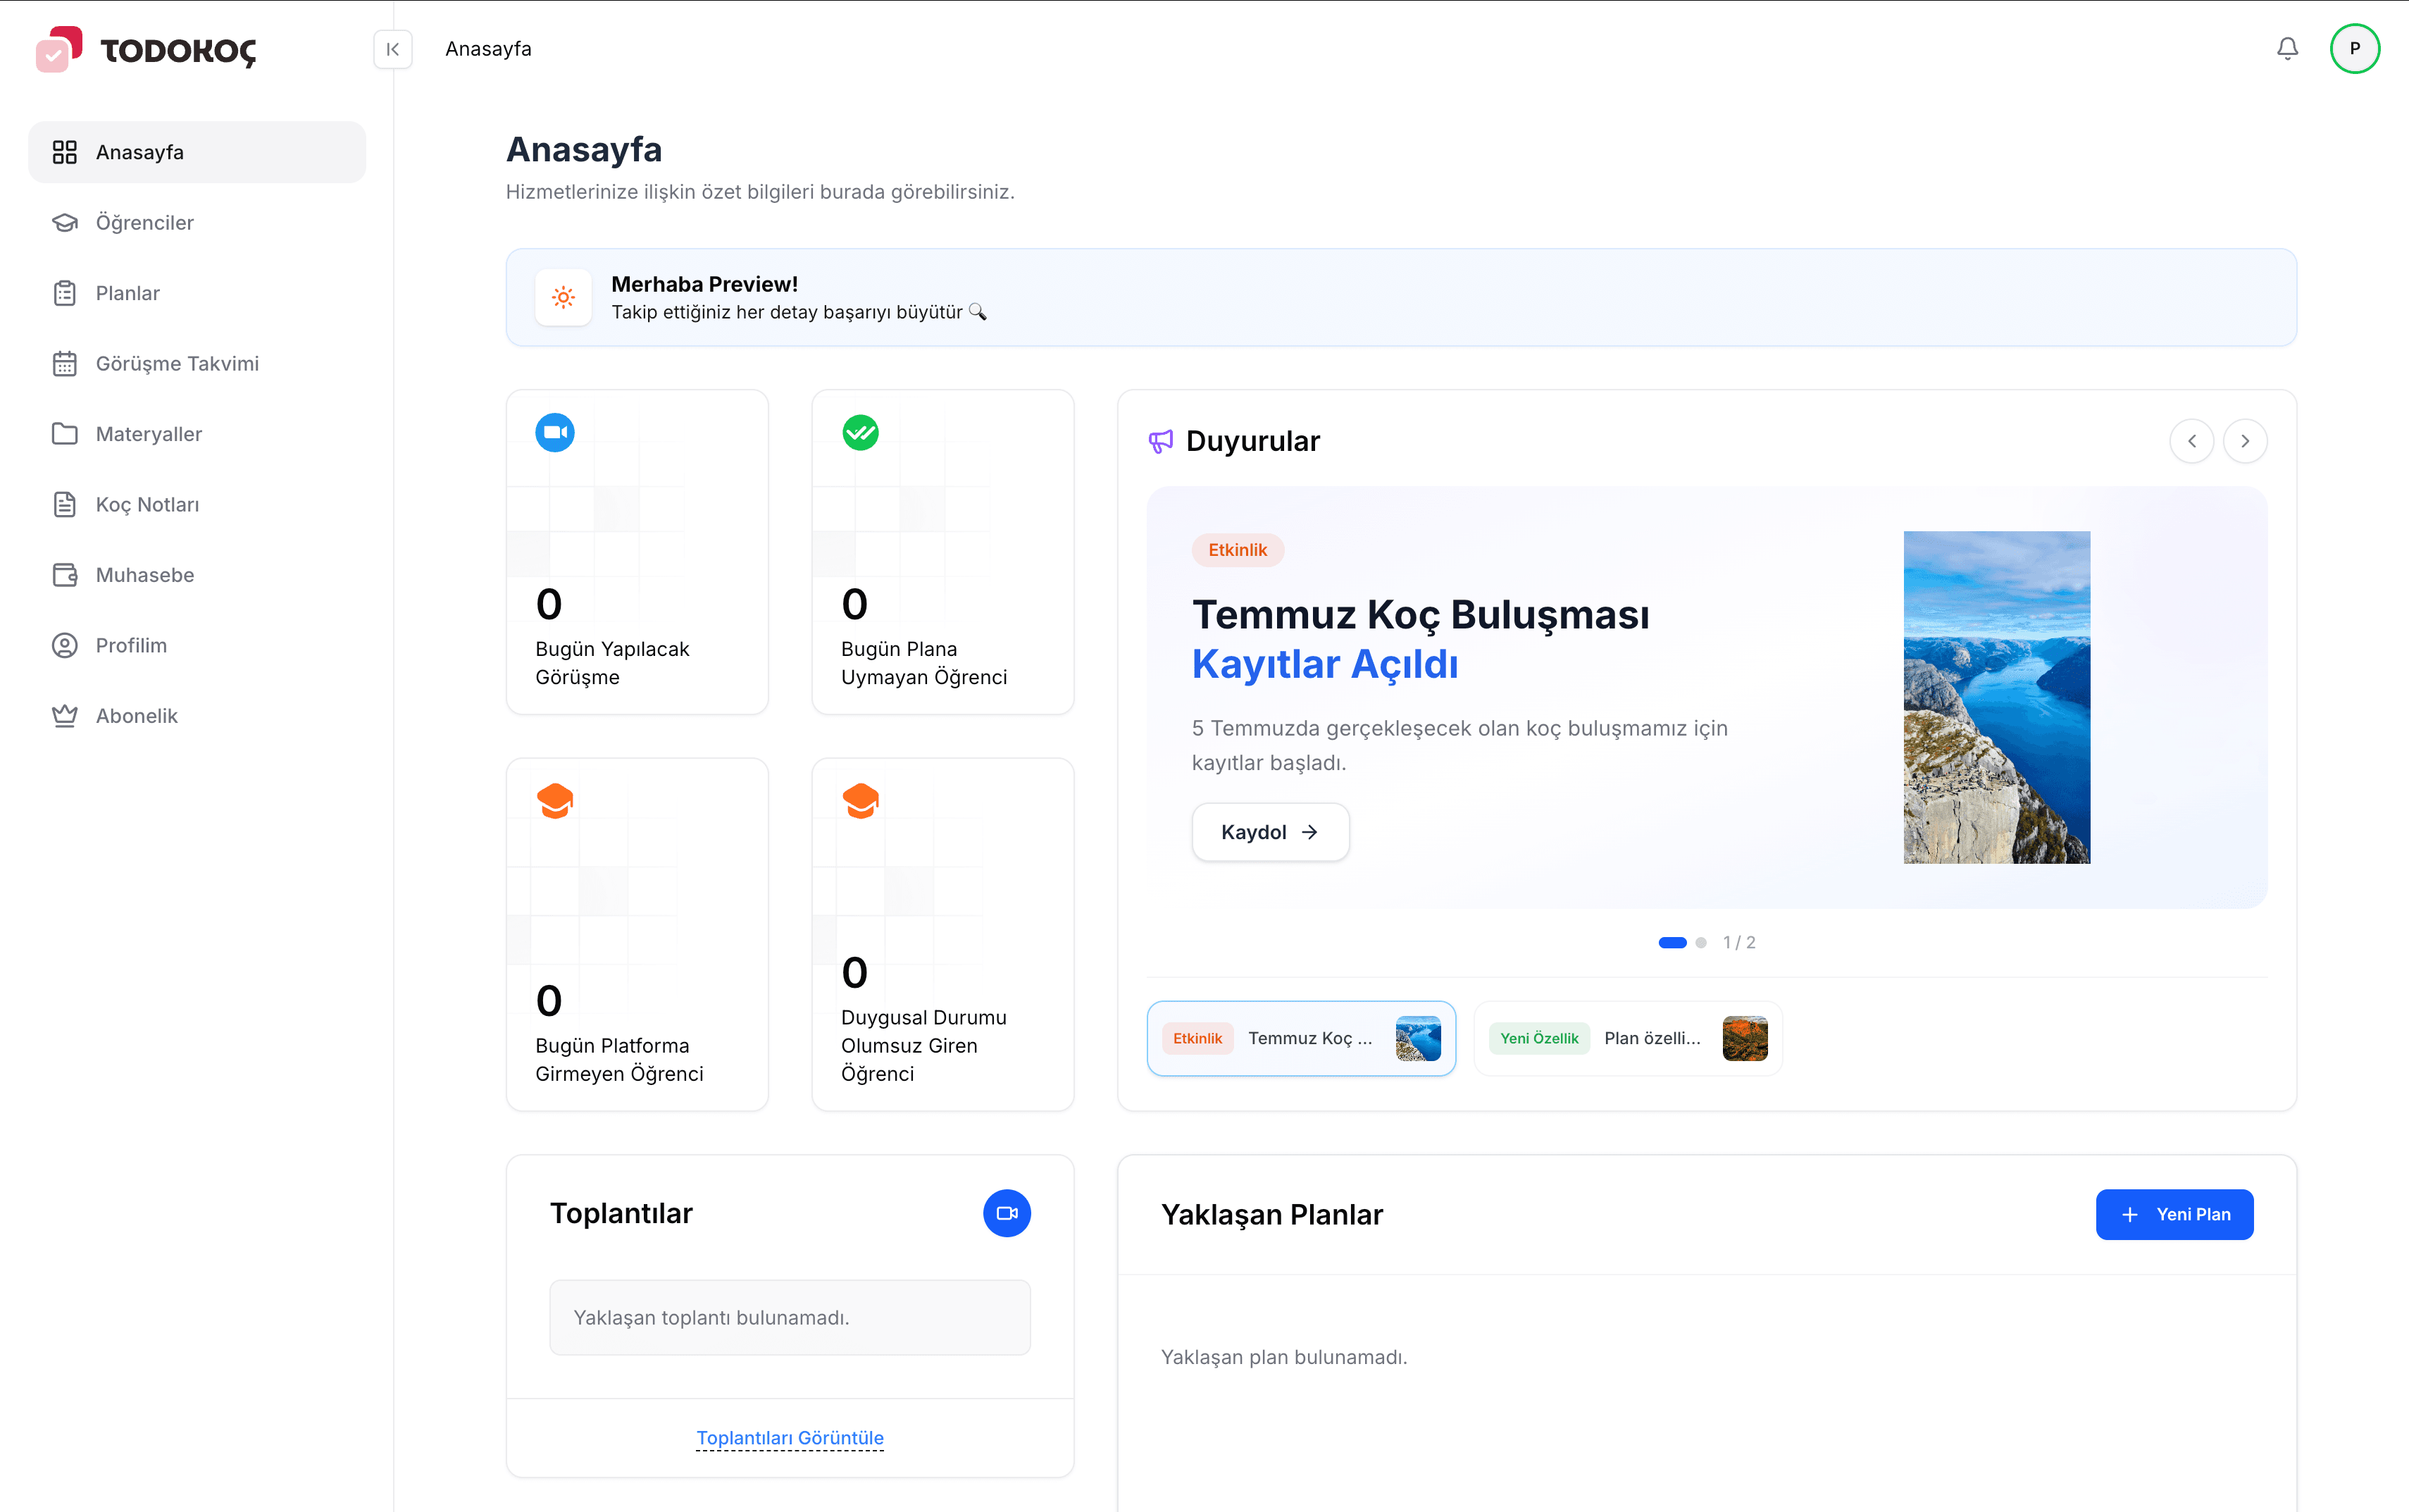
Task: Click the Planlar clipboard icon
Action: 65,293
